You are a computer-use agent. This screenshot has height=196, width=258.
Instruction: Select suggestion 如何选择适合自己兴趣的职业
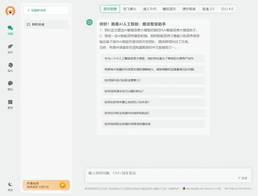153,91
